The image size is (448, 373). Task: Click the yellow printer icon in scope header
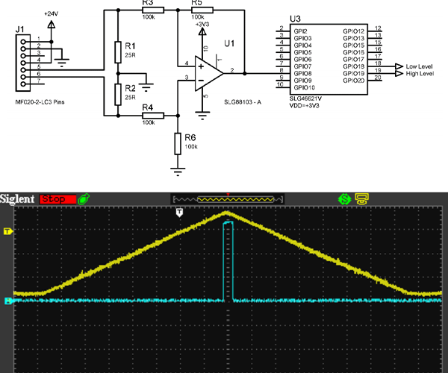(x=362, y=198)
